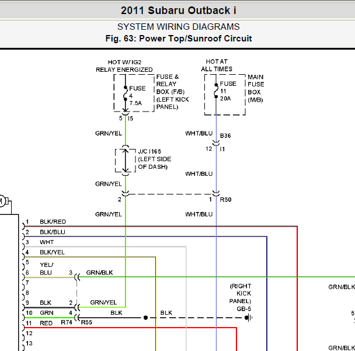Select the "BLK/YEL" wire label at pin 4
Viewport: 355px width, 351px height.
pyautogui.click(x=52, y=252)
